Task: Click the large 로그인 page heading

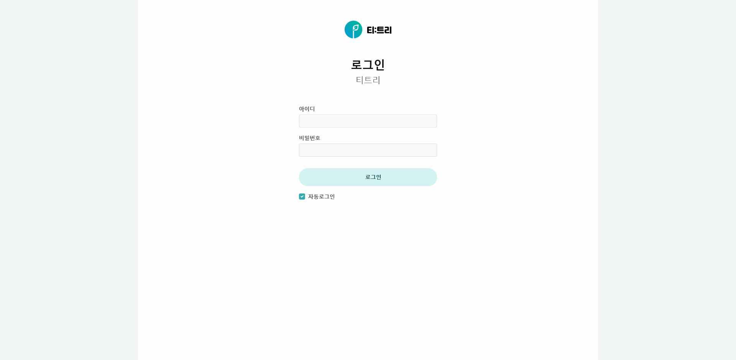Action: click(x=368, y=64)
